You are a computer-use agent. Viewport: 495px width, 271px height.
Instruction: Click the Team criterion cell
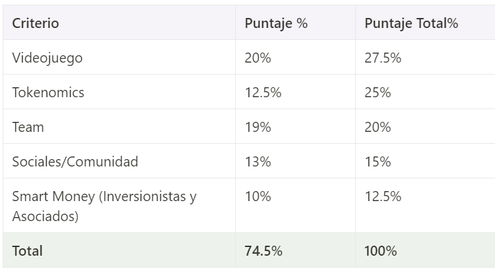point(28,127)
